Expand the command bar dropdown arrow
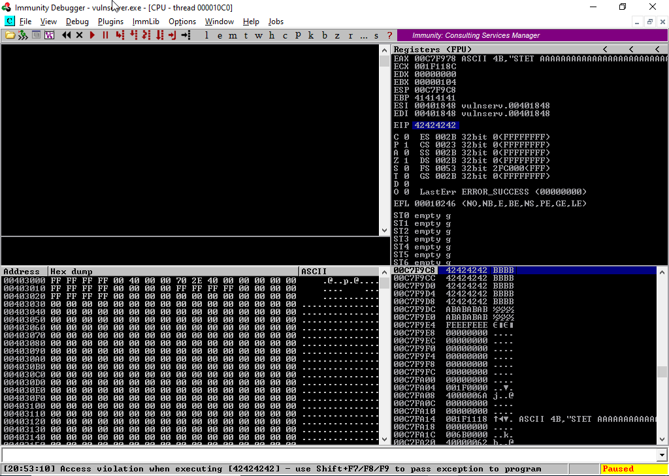Image resolution: width=669 pixels, height=476 pixels. [x=662, y=455]
